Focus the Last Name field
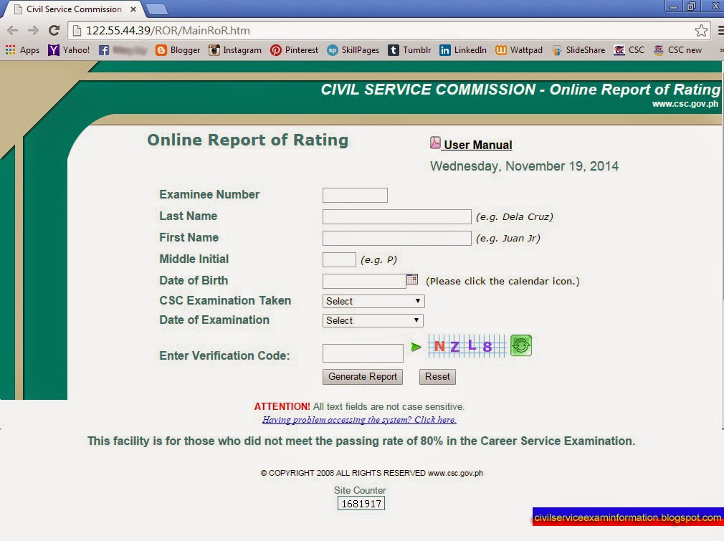724x541 pixels. tap(396, 216)
